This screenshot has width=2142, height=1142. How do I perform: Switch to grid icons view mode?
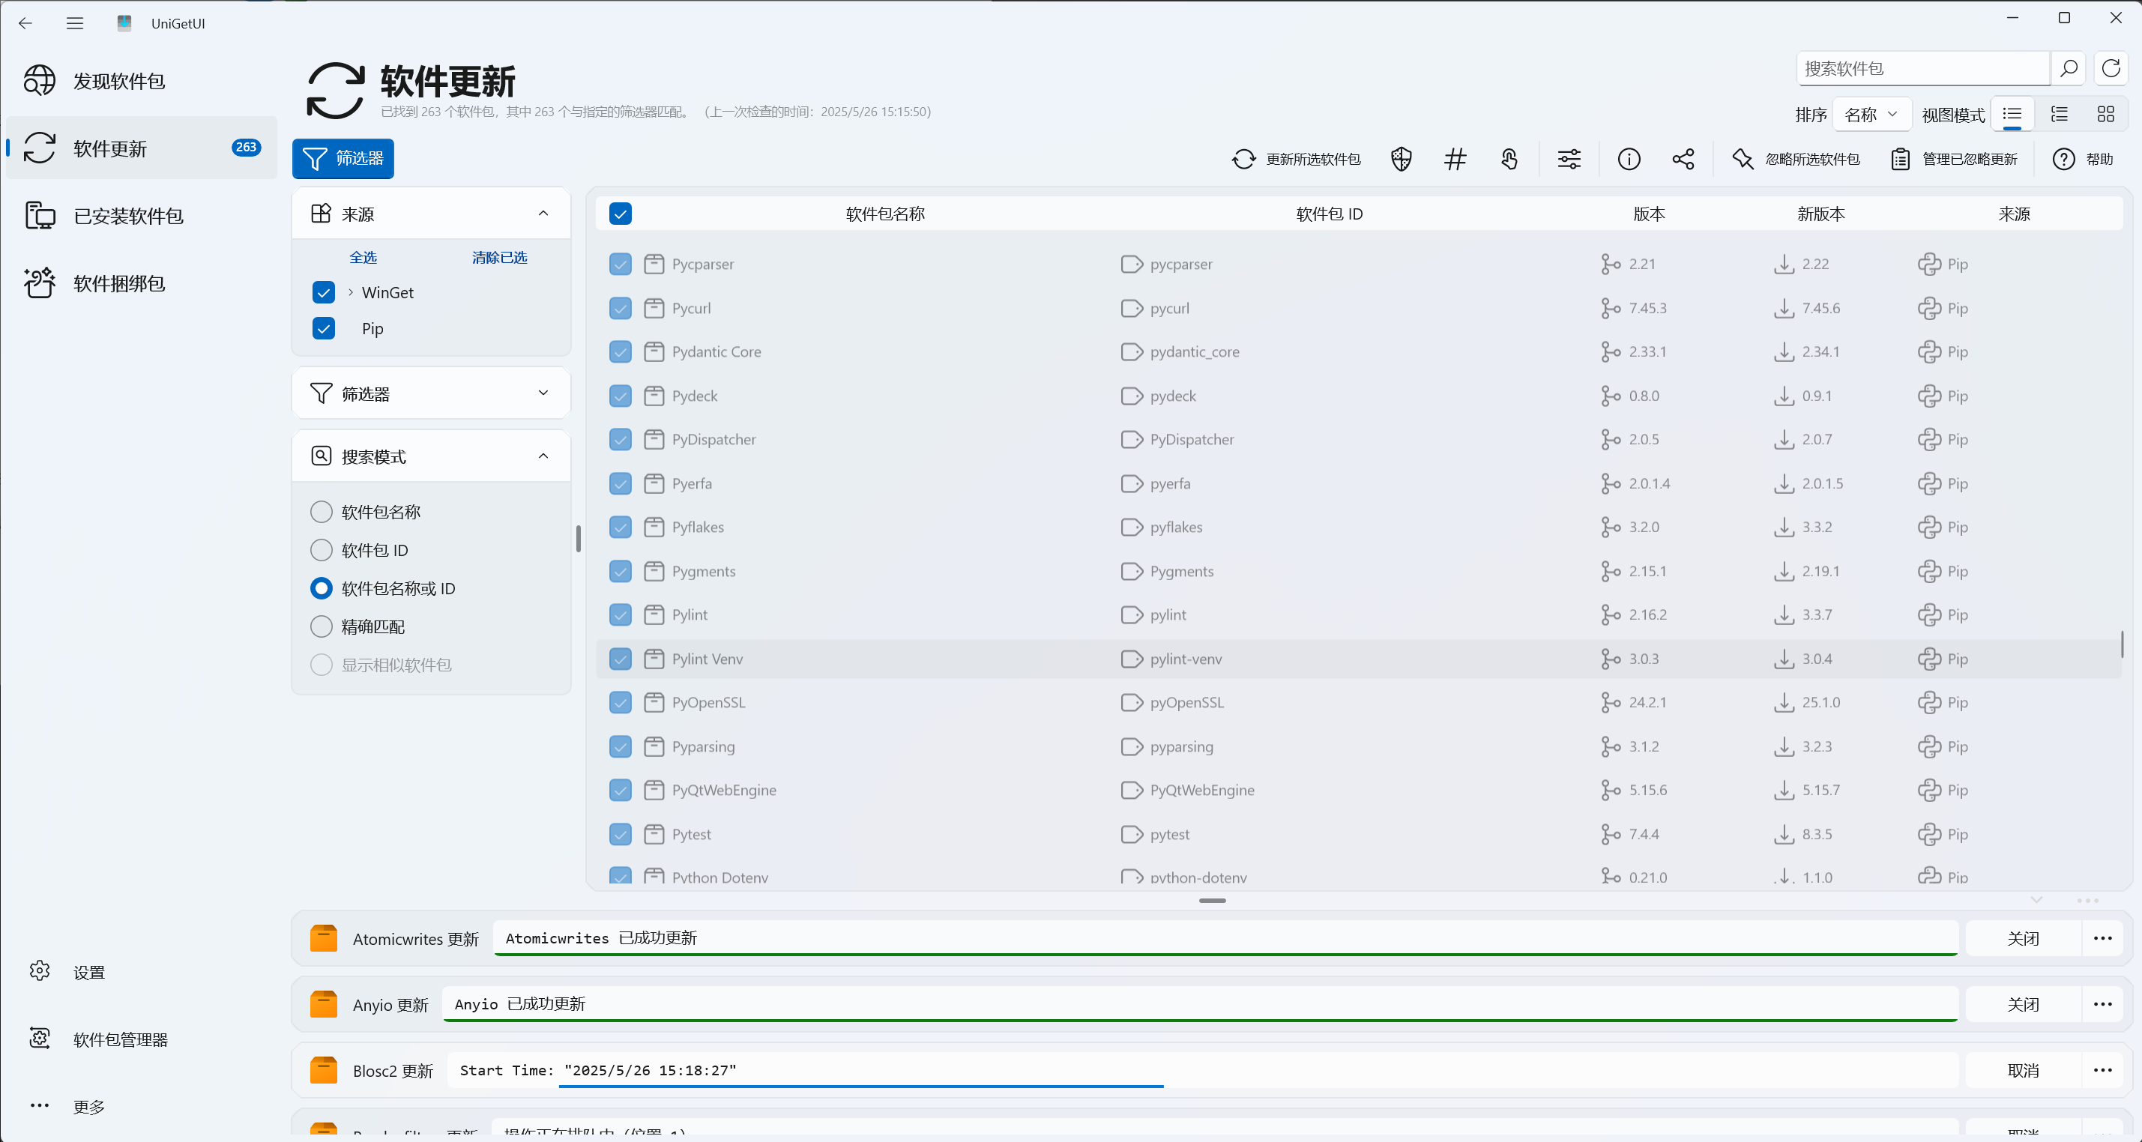click(2105, 115)
